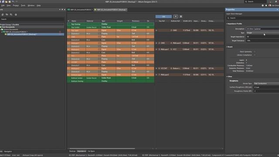The image size is (279, 157).
Task: Edit the Target Impedance field
Action: [x=262, y=37]
